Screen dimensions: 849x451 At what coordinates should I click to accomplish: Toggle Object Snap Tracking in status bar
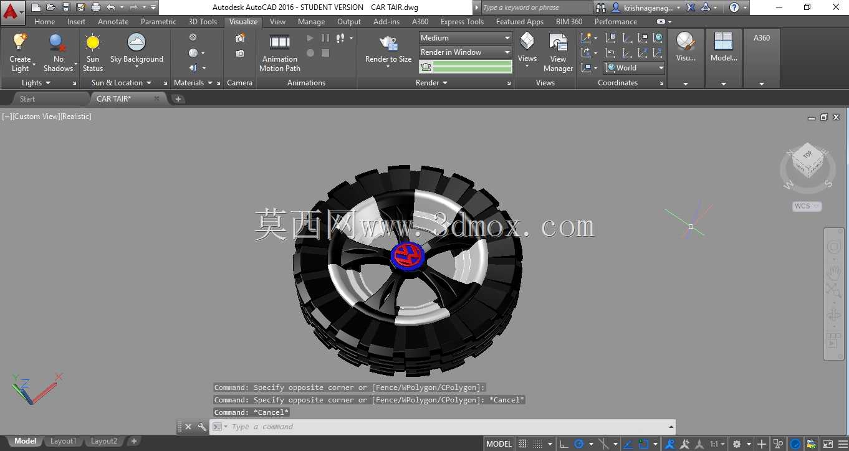pyautogui.click(x=628, y=444)
